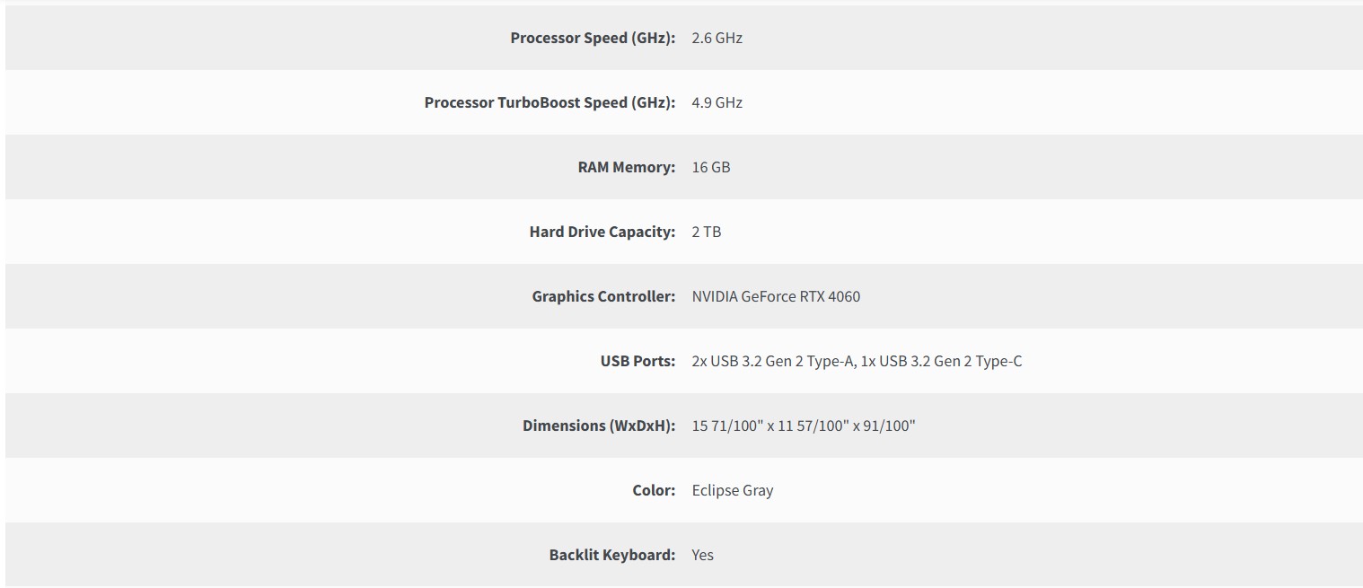Click the USB Ports label

coord(637,361)
